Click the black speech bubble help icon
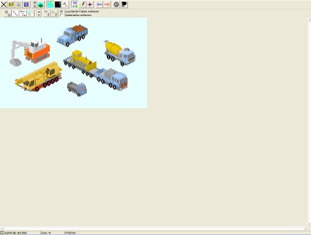This screenshot has height=235, width=311. pyautogui.click(x=124, y=4)
